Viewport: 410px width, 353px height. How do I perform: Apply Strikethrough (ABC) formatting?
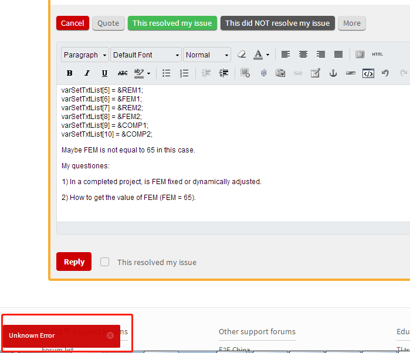coord(123,73)
